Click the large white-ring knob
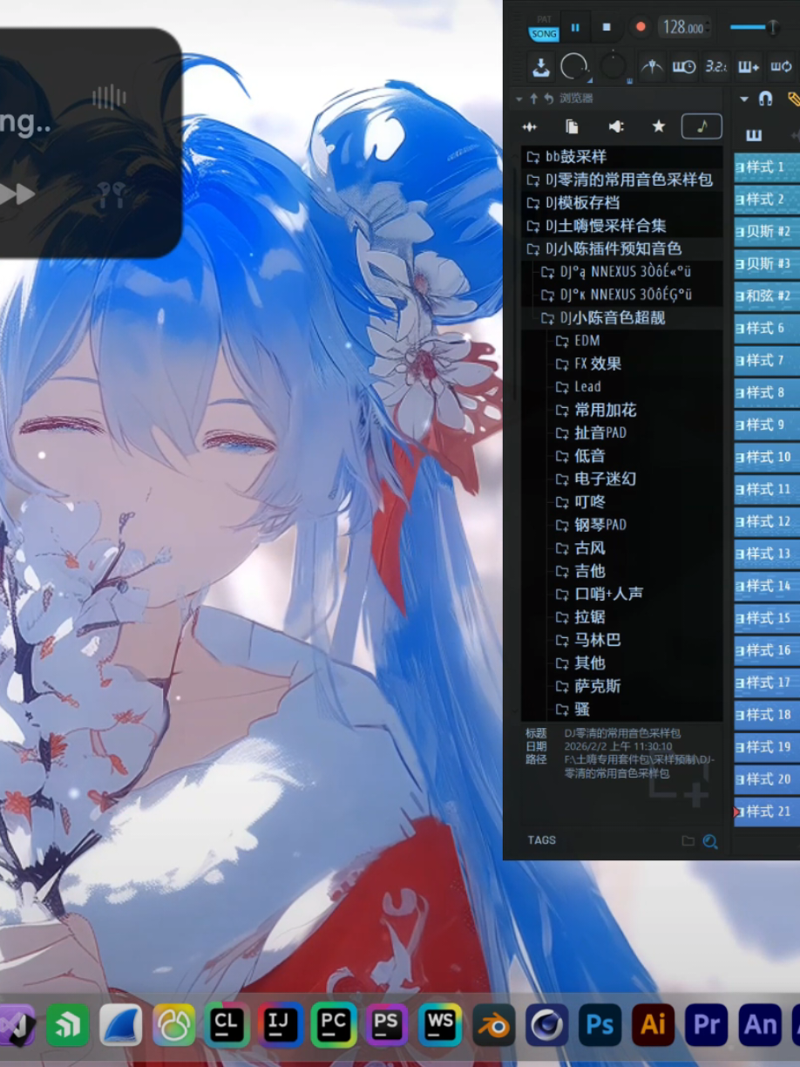800x1067 pixels. [x=574, y=66]
